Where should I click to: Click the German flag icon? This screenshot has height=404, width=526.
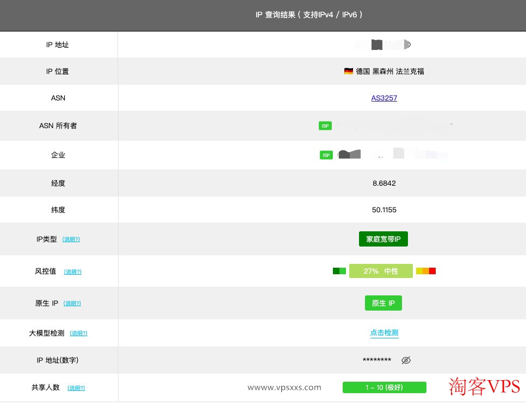(x=349, y=71)
